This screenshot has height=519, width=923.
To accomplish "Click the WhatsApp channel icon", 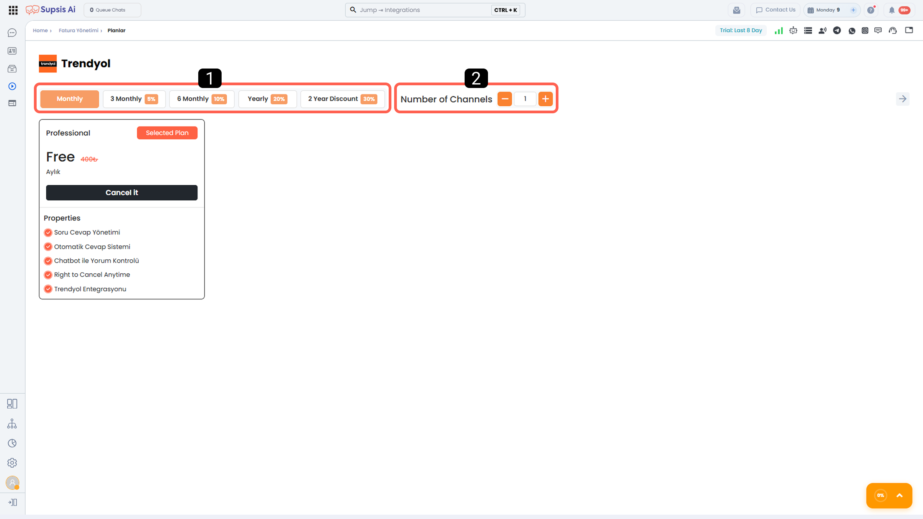I will pyautogui.click(x=852, y=30).
